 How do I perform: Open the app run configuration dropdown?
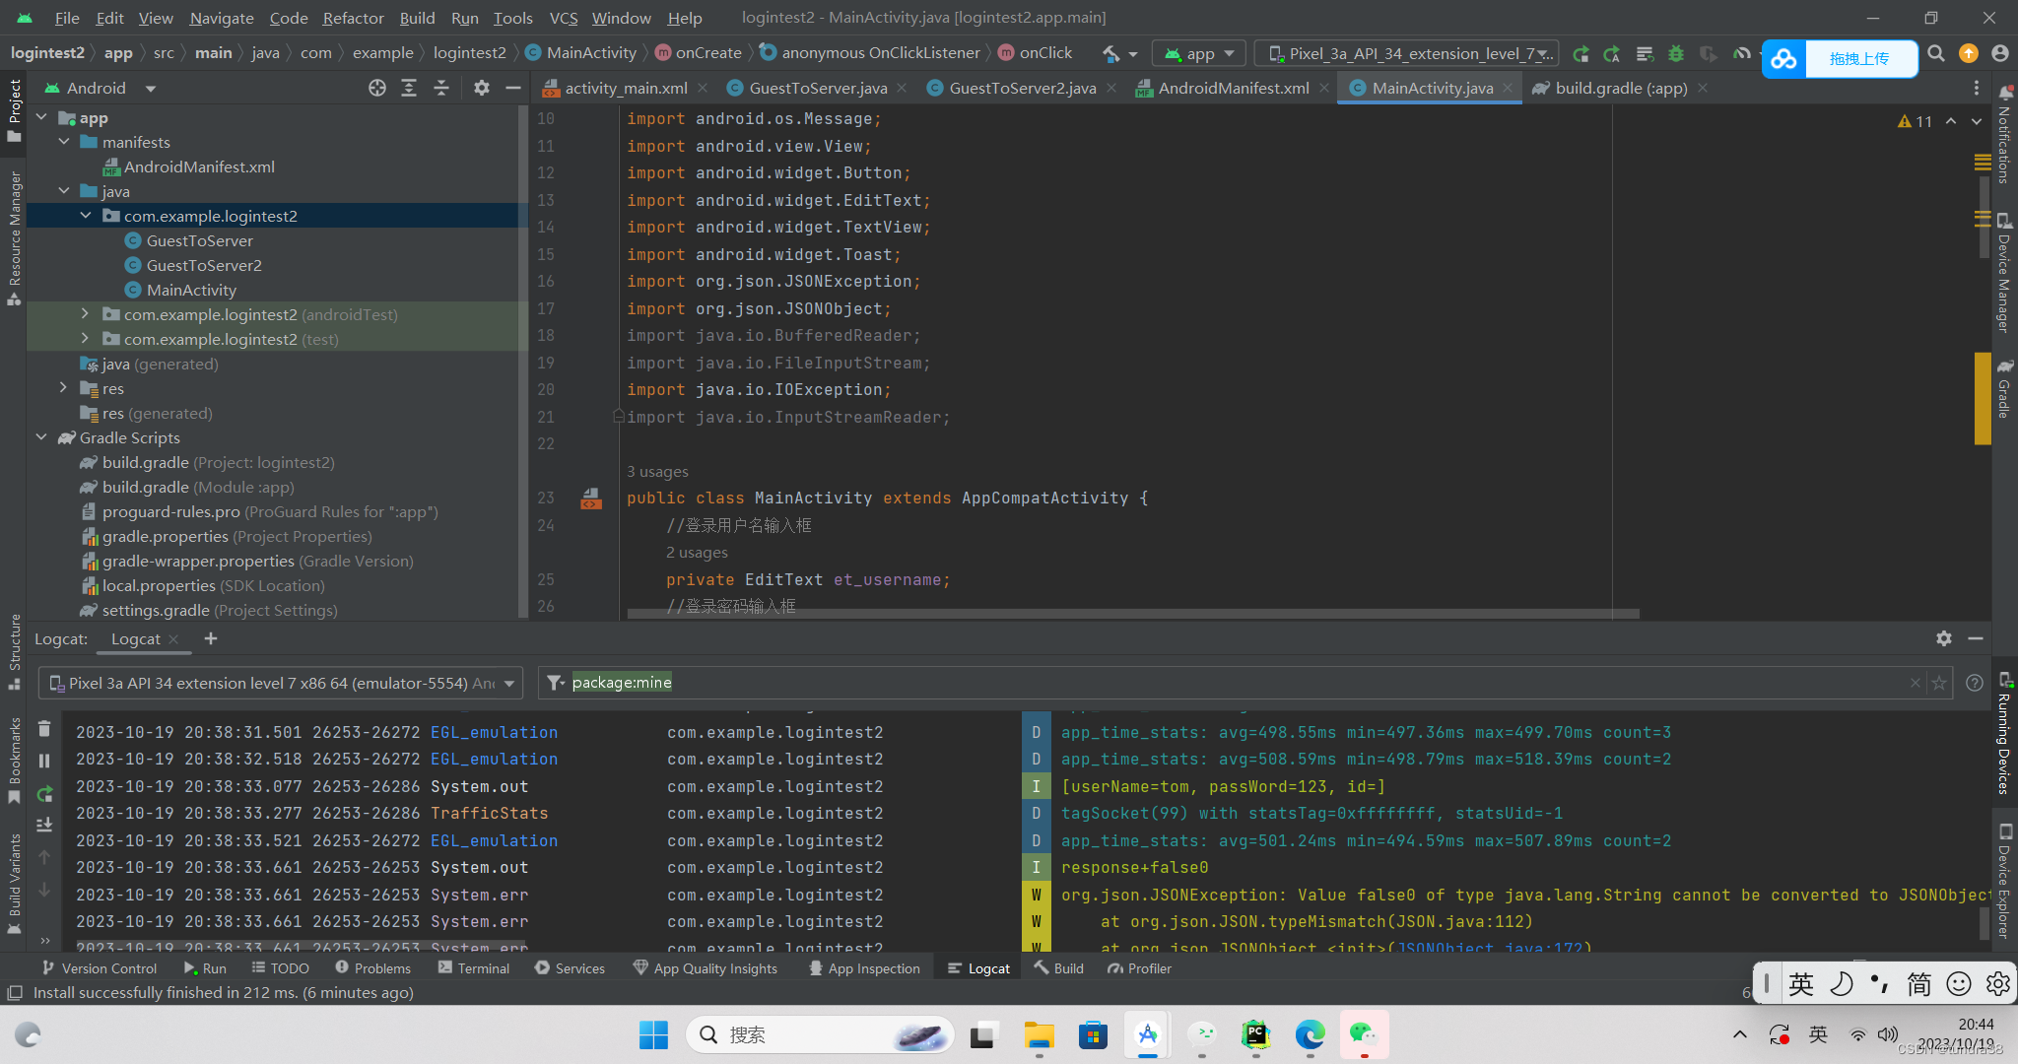pyautogui.click(x=1199, y=54)
